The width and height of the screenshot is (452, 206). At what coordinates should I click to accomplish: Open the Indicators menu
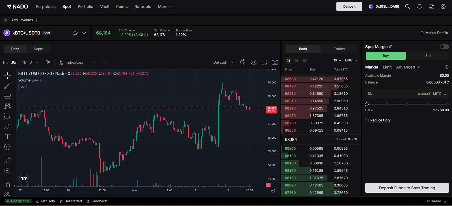coord(71,62)
